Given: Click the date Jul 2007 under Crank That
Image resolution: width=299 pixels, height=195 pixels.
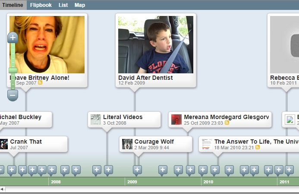Looking at the screenshot, I should point(19,148).
